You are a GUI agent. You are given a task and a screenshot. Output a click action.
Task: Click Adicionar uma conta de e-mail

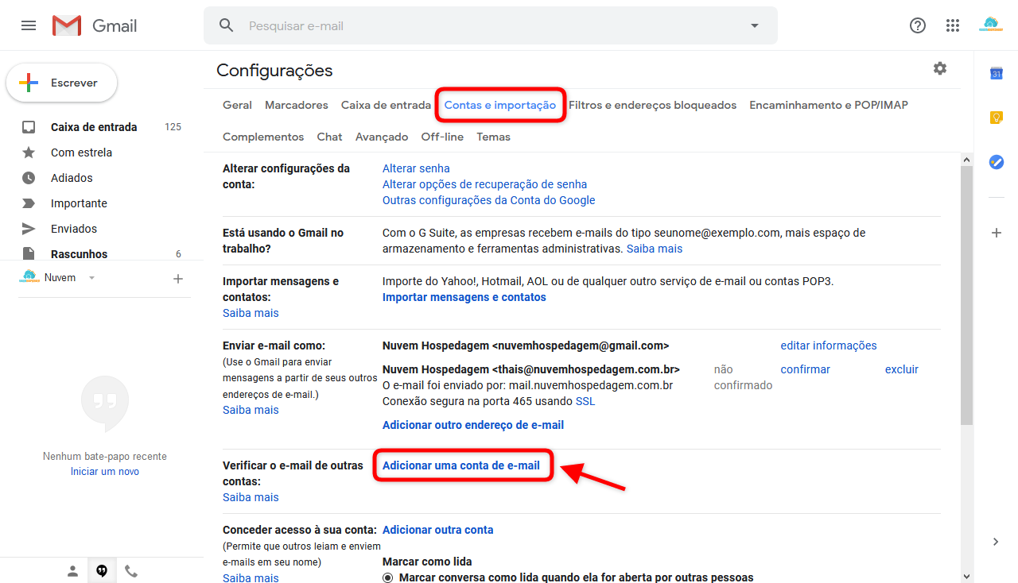[x=461, y=465]
